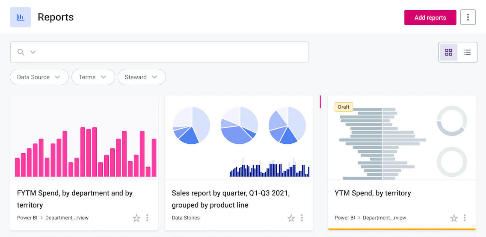Expand search options chevron
This screenshot has width=486, height=237.
click(x=33, y=52)
